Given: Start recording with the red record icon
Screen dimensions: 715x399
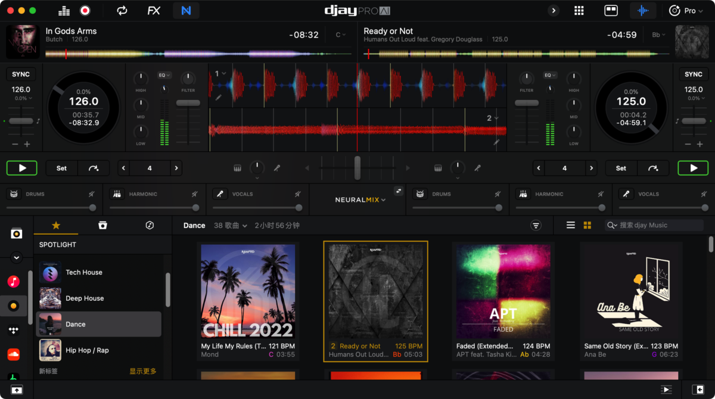Looking at the screenshot, I should click(85, 11).
